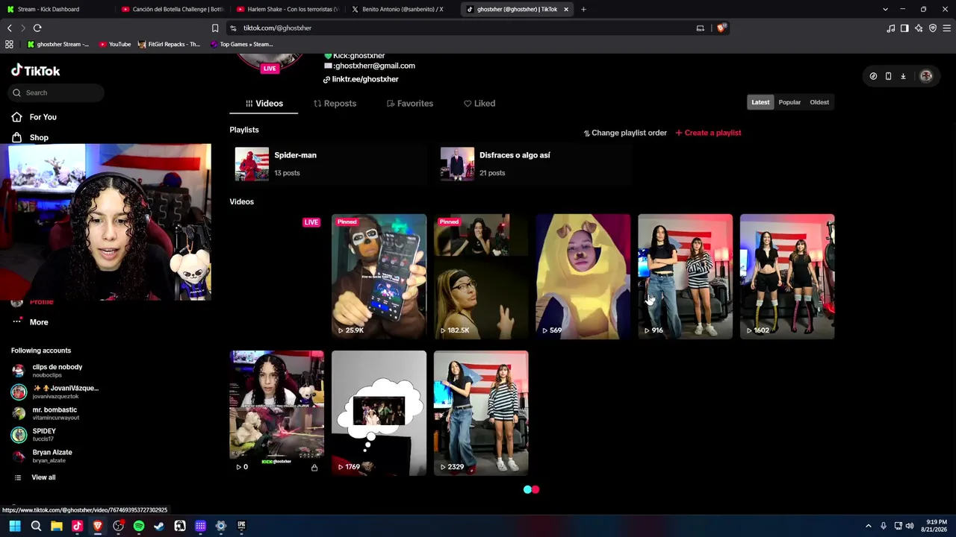Open the video with 2329 views
The height and width of the screenshot is (537, 956).
(x=481, y=413)
